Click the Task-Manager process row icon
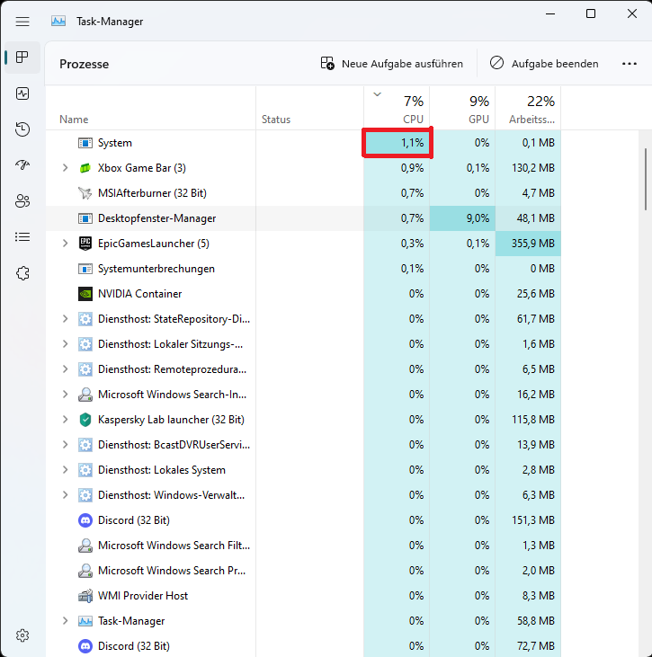Image resolution: width=652 pixels, height=657 pixels. [85, 620]
